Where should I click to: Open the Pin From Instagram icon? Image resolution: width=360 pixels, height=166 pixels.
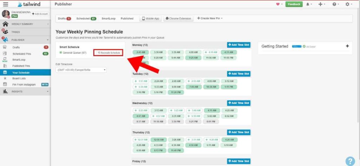tap(5, 84)
